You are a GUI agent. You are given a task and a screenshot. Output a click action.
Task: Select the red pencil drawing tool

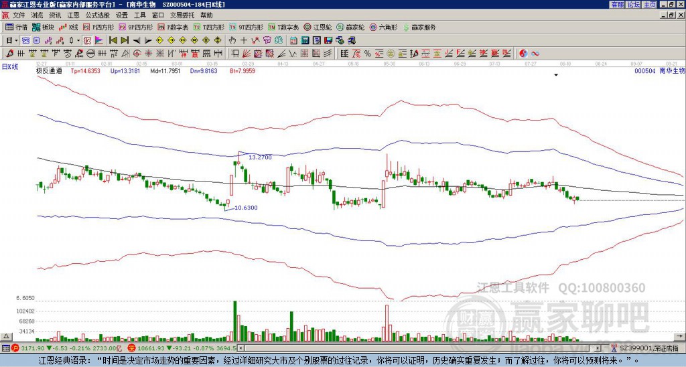[x=9, y=54]
